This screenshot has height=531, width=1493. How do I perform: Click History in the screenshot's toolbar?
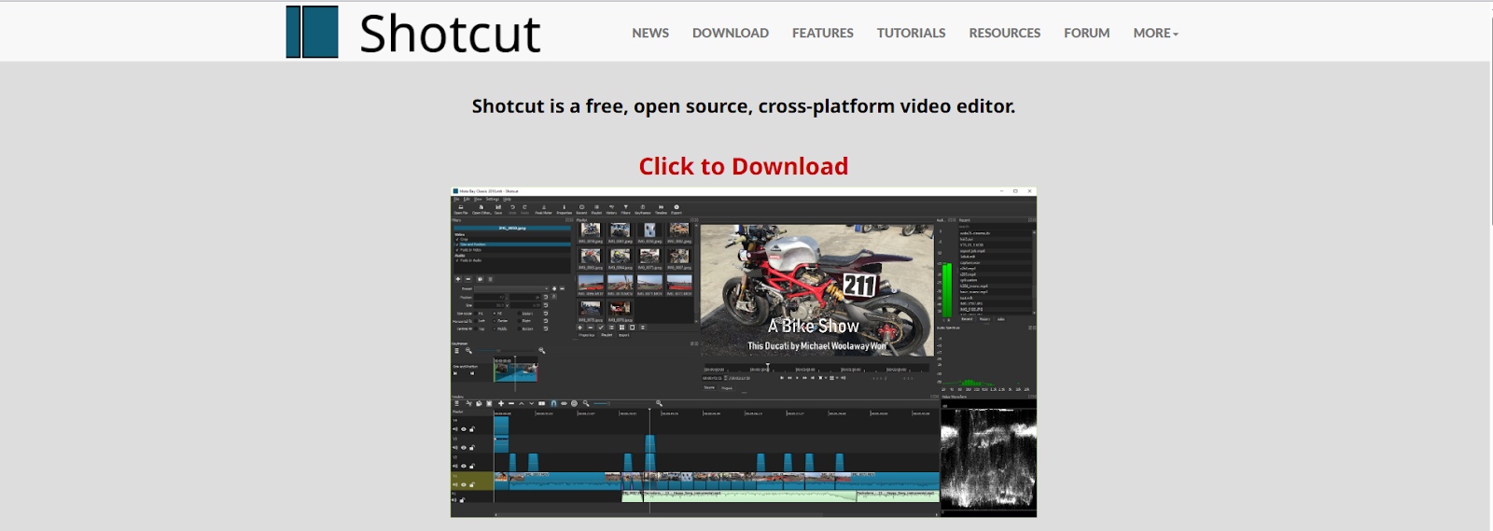pos(611,210)
